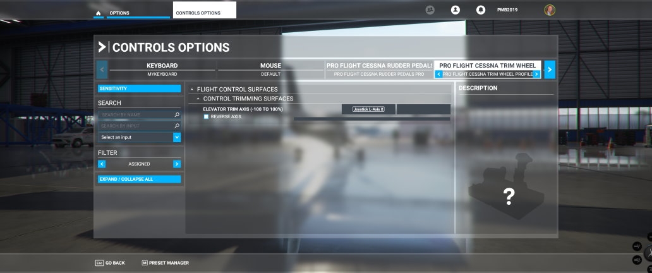Switch to the Keyboard device tab

coord(162,70)
